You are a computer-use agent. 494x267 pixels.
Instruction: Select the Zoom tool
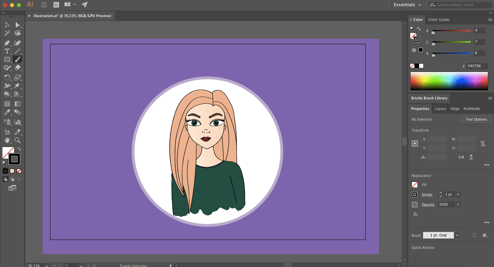[x=18, y=140]
